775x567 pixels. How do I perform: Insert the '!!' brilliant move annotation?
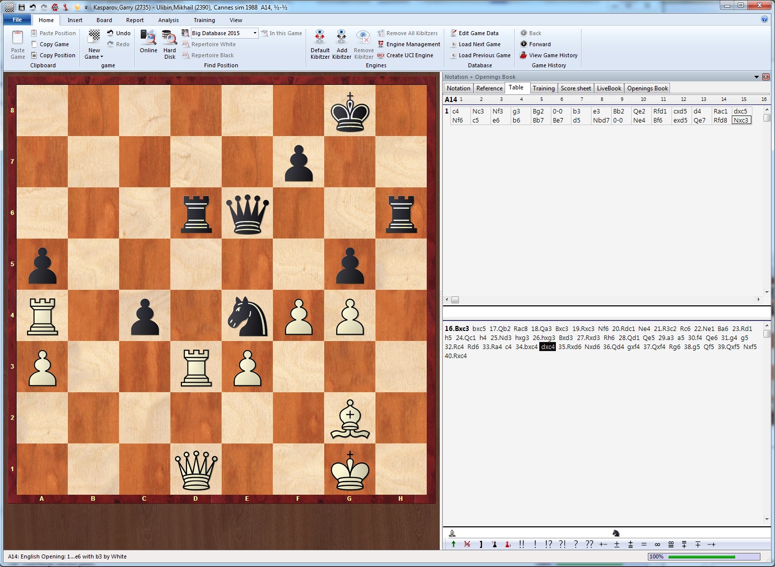point(521,544)
